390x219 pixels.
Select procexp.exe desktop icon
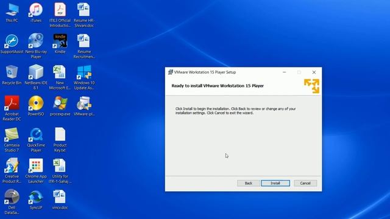tap(60, 106)
